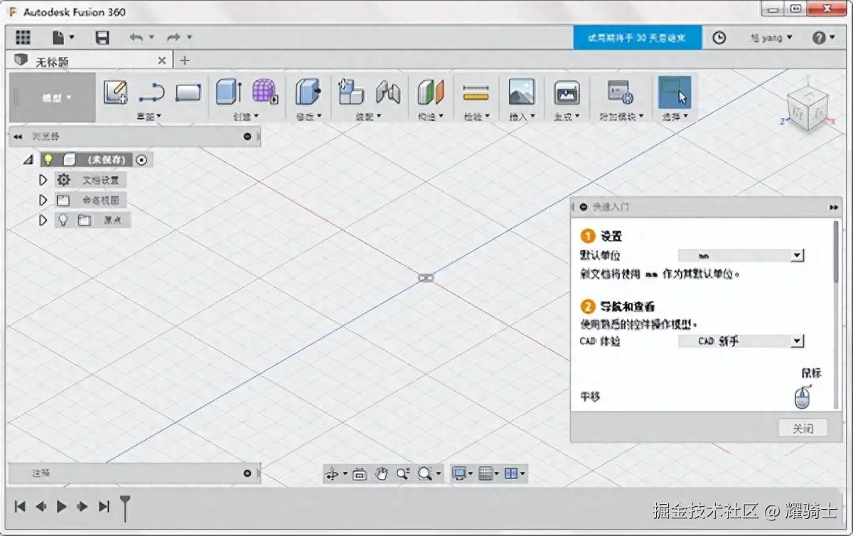
Task: Add a new design tab with plus
Action: pyautogui.click(x=185, y=60)
